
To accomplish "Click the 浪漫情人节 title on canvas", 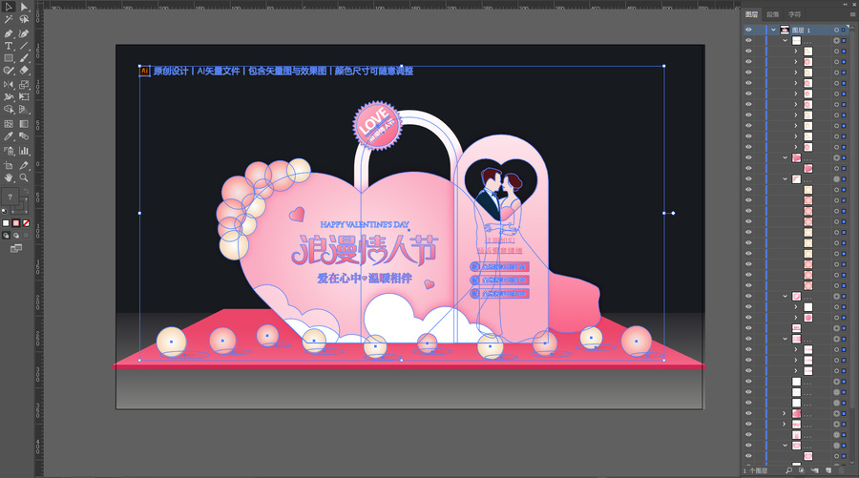I will tap(365, 250).
